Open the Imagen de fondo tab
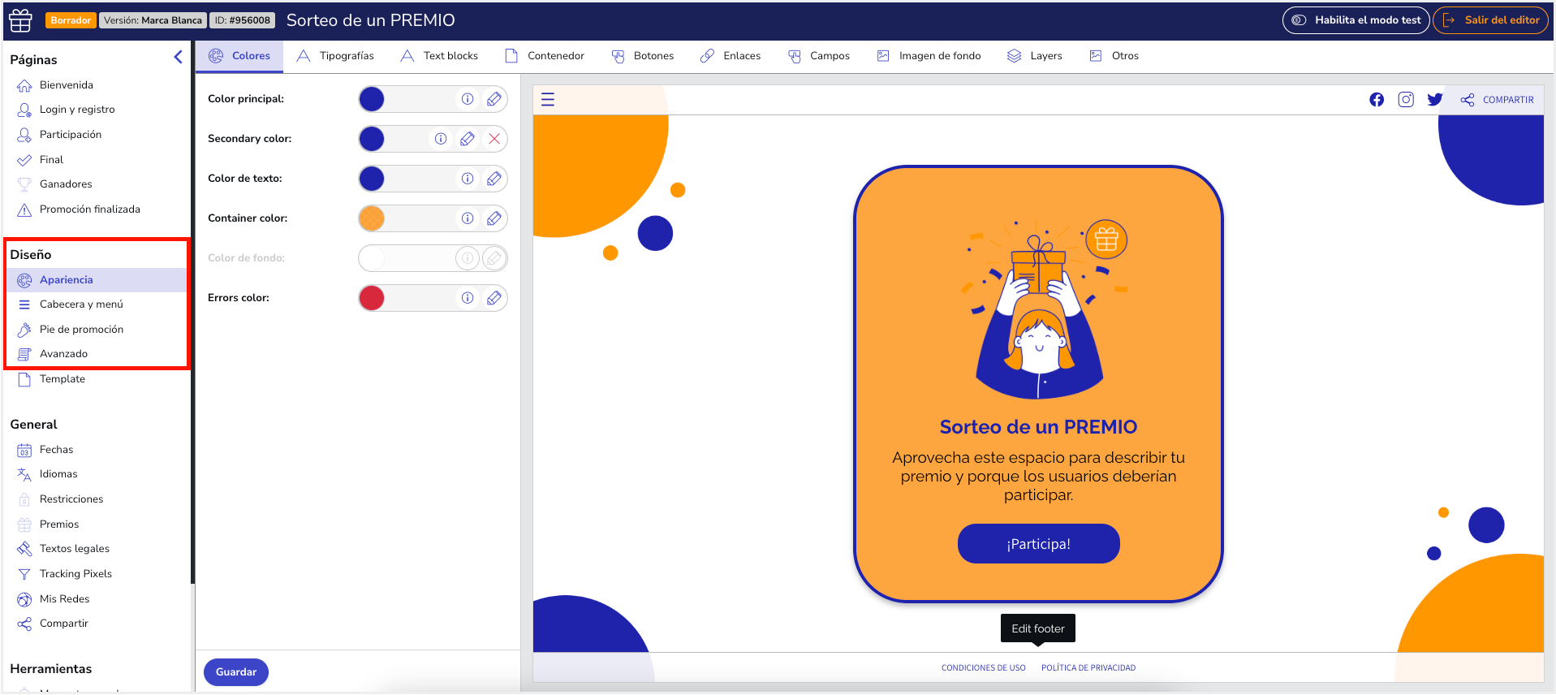This screenshot has height=695, width=1556. 929,56
